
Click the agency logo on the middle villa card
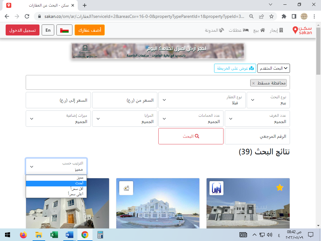click(126, 188)
